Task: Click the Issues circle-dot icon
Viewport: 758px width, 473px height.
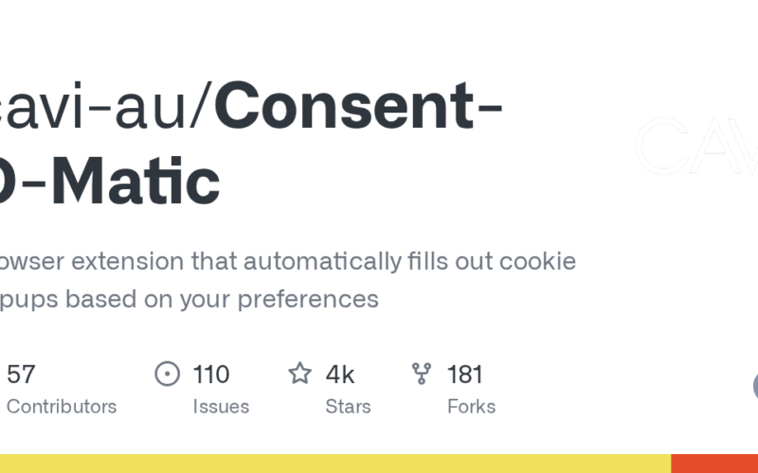Action: [168, 375]
